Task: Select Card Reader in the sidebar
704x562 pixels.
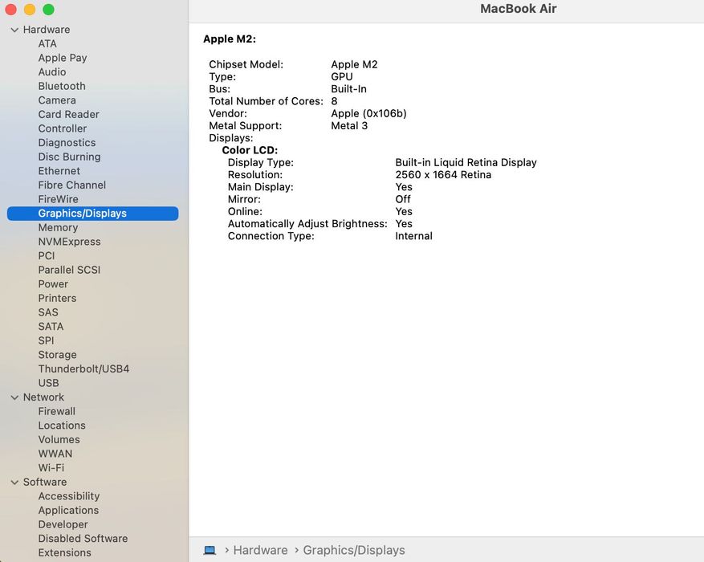Action: pos(69,115)
